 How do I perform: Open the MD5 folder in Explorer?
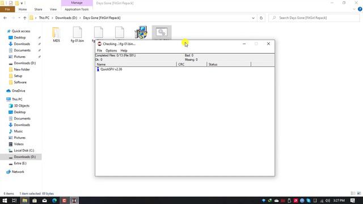(56, 35)
